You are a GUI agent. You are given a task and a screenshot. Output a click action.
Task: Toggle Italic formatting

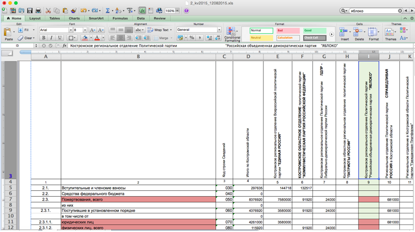pyautogui.click(x=51, y=38)
